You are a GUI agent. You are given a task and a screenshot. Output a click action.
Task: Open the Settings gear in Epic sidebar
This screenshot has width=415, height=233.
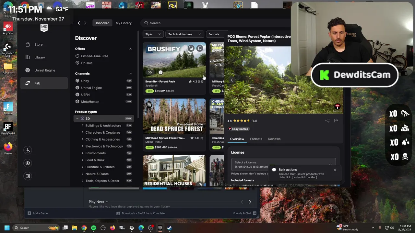point(28,163)
